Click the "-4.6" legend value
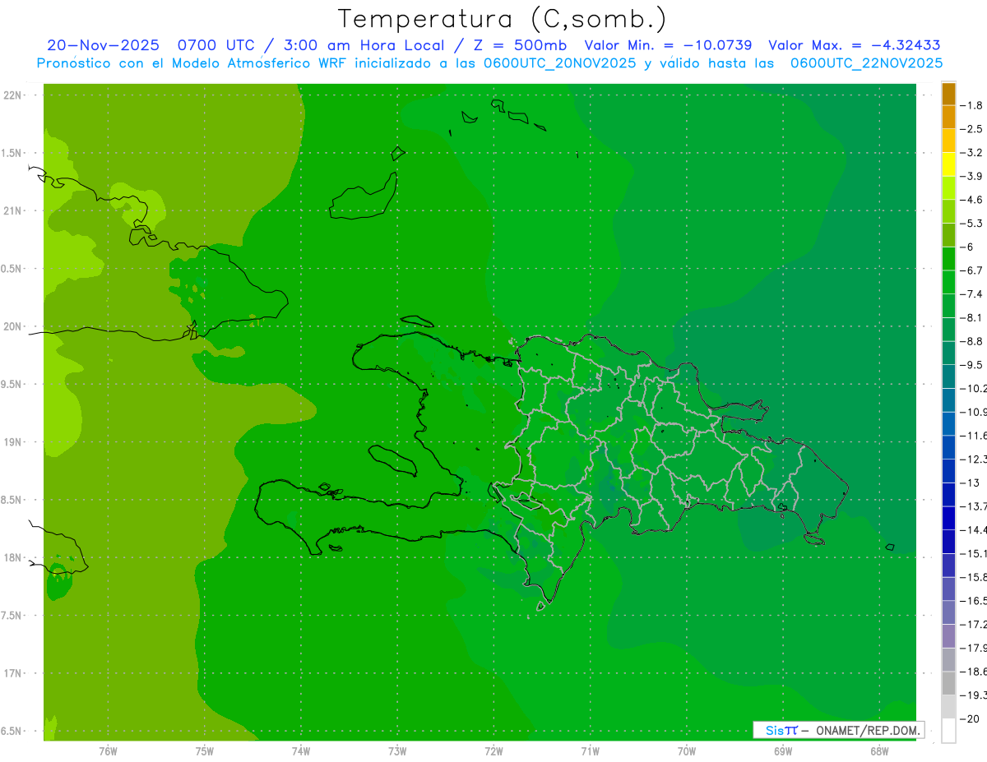This screenshot has width=987, height=762. (971, 200)
